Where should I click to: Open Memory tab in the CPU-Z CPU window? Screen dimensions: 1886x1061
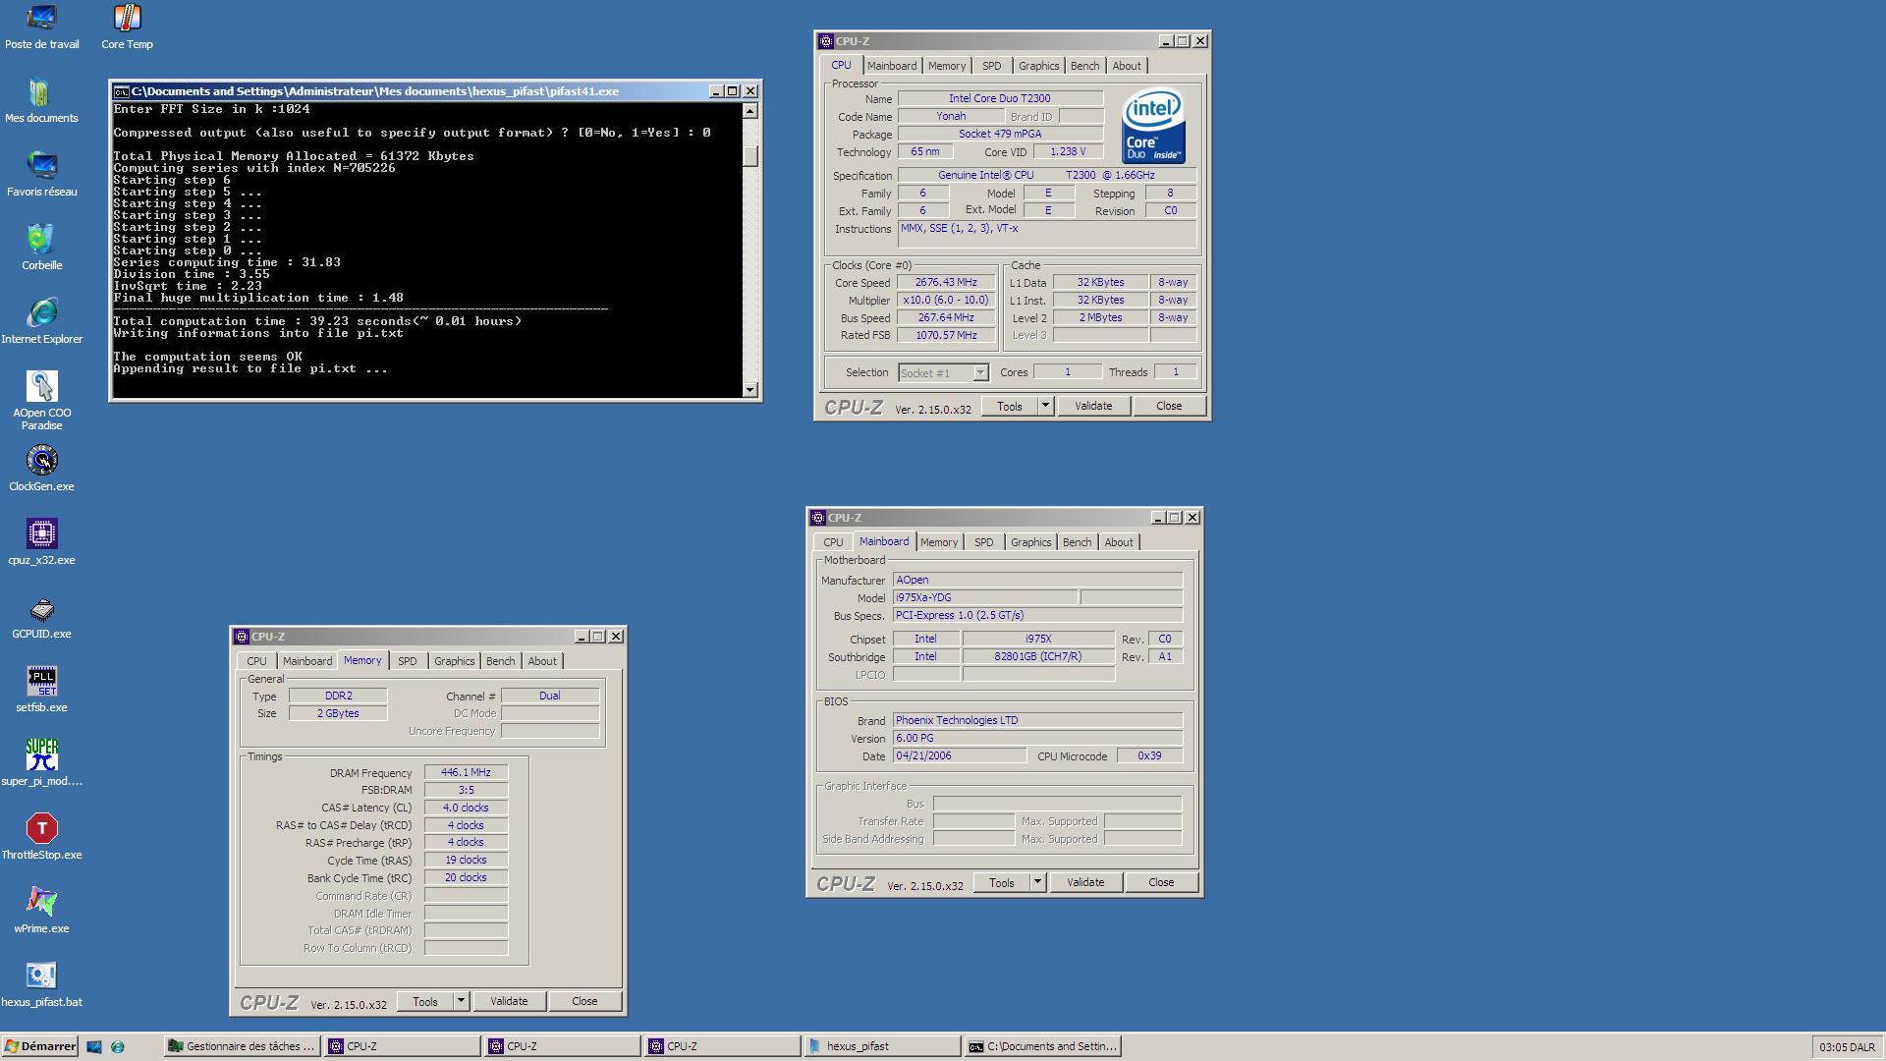[x=947, y=66]
